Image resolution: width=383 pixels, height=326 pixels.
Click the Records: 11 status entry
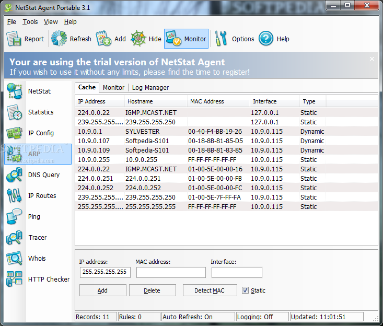pyautogui.click(x=96, y=317)
